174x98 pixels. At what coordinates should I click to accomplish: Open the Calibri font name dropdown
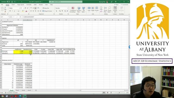click(x=20, y=8)
